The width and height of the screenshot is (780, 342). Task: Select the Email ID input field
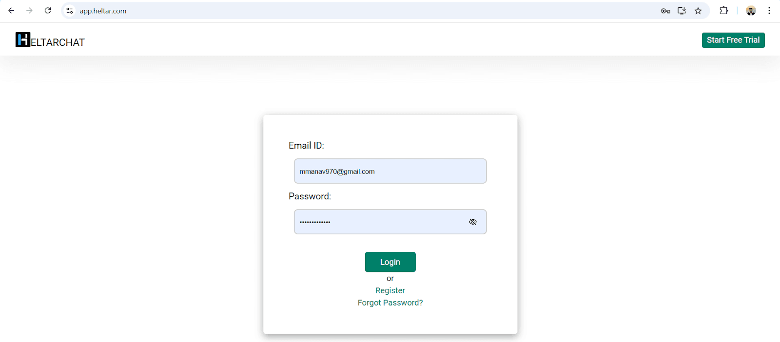pyautogui.click(x=390, y=171)
